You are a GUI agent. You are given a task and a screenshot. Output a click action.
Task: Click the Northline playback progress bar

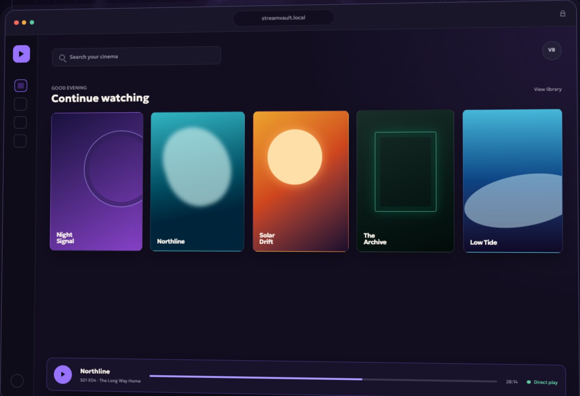323,379
